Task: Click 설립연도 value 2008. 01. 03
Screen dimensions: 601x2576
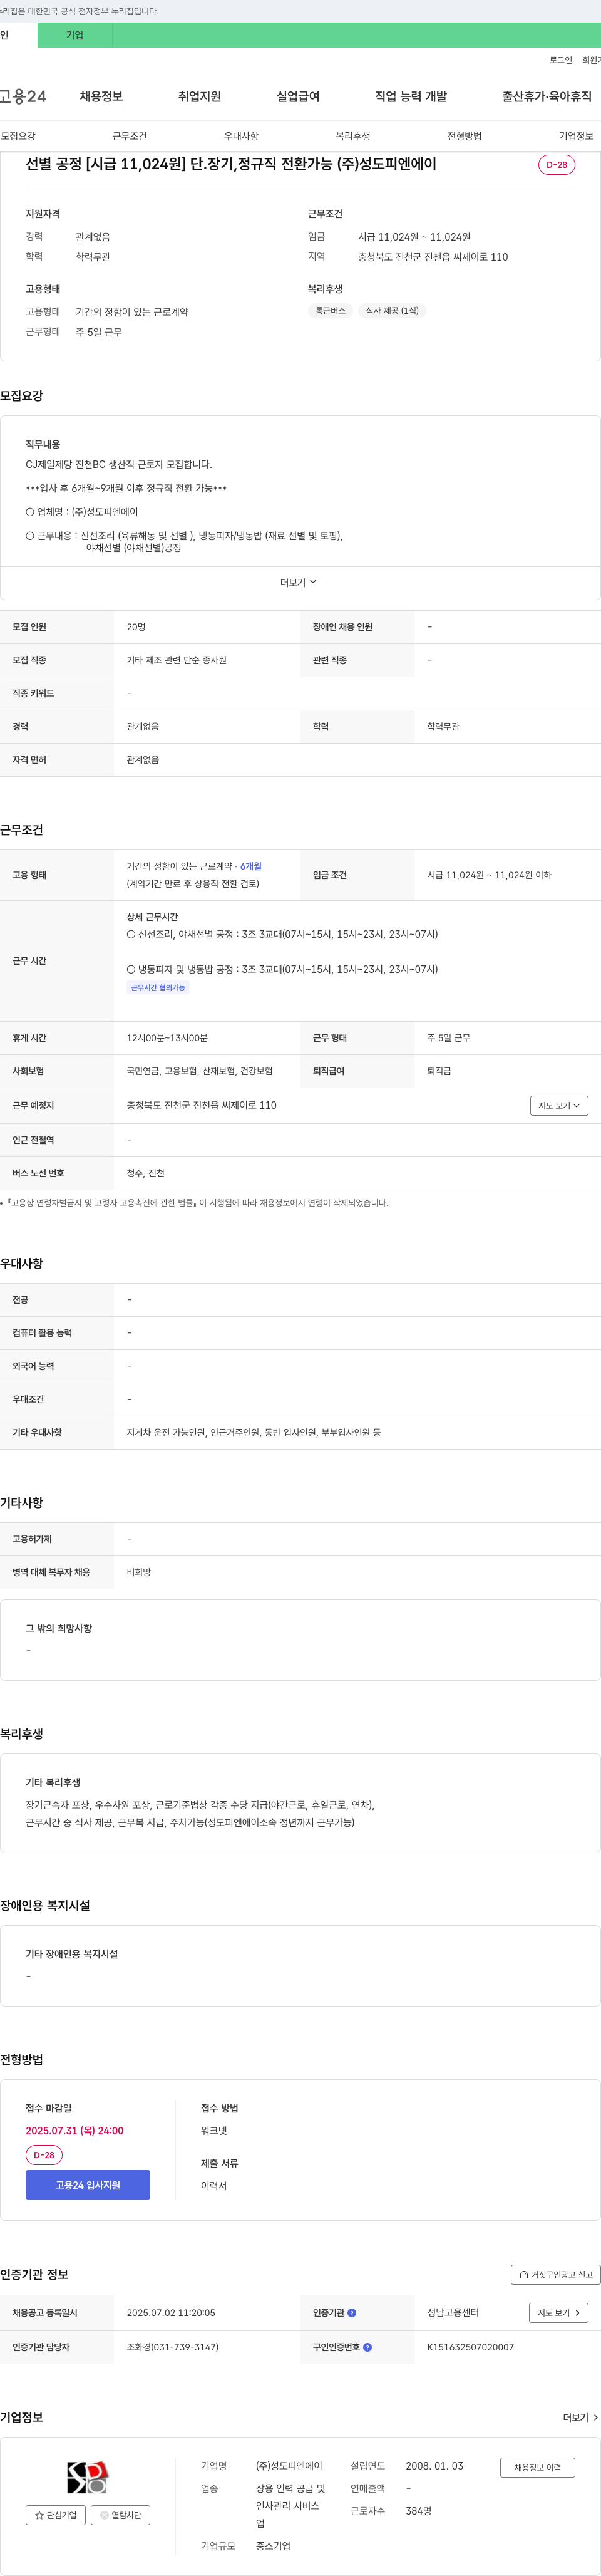Action: click(x=435, y=2466)
